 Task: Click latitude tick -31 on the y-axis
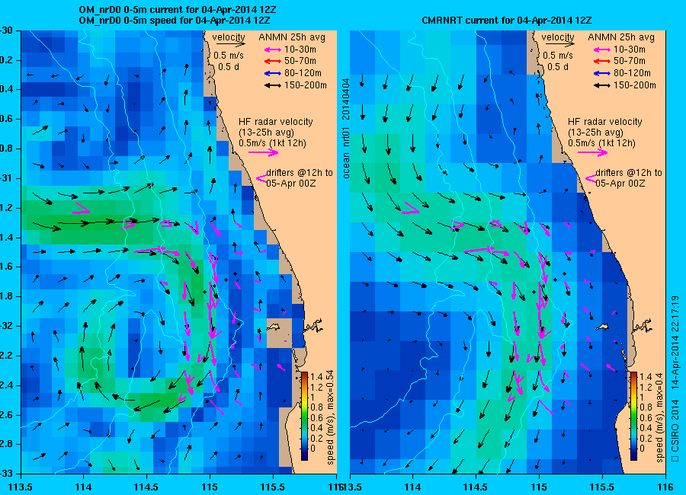tap(7, 178)
